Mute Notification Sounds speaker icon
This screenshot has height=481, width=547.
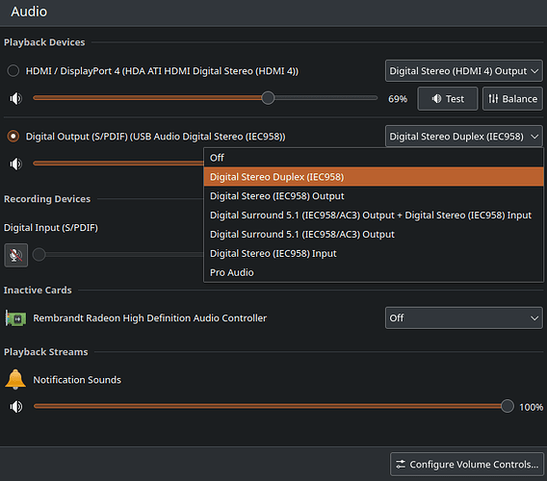point(16,406)
